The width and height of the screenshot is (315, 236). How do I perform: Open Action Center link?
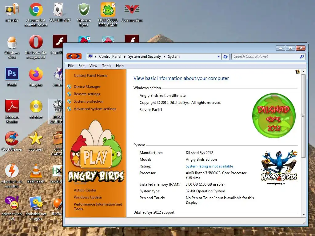[85, 190]
